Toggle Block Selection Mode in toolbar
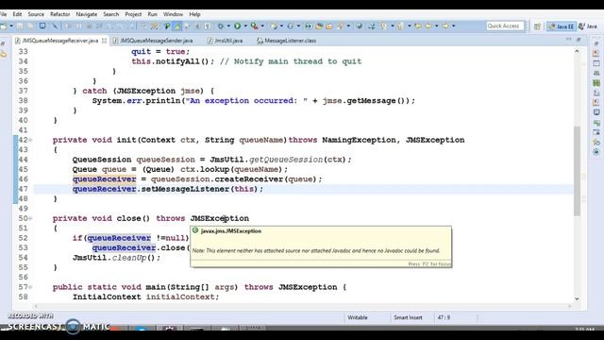This screenshot has height=340, width=604. 197,25
